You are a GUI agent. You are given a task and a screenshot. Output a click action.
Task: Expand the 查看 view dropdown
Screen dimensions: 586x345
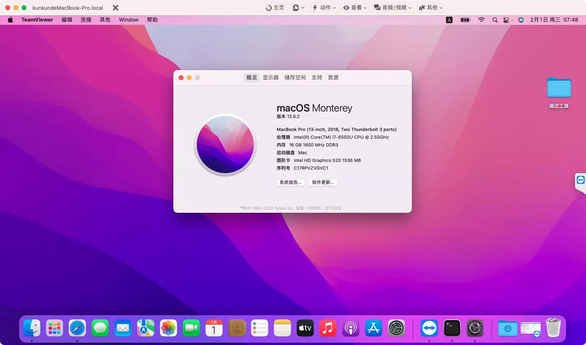[x=355, y=8]
